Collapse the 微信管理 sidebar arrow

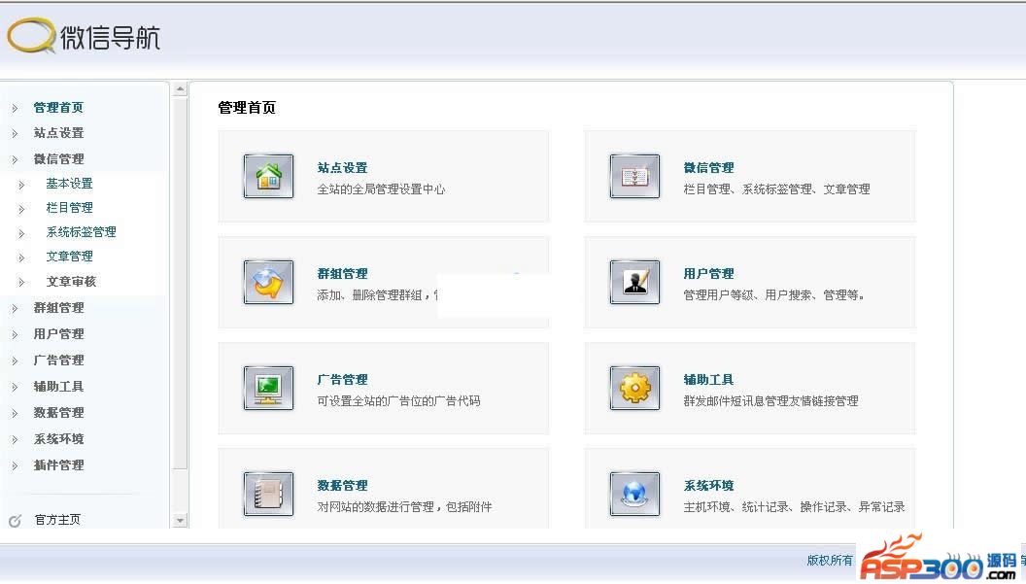click(x=15, y=159)
